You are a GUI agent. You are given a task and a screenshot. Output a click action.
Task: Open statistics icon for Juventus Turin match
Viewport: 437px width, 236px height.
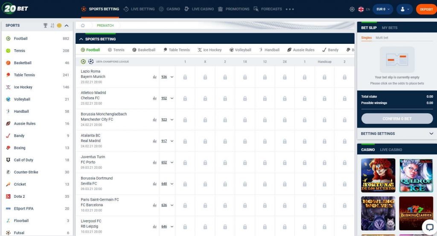tap(154, 162)
